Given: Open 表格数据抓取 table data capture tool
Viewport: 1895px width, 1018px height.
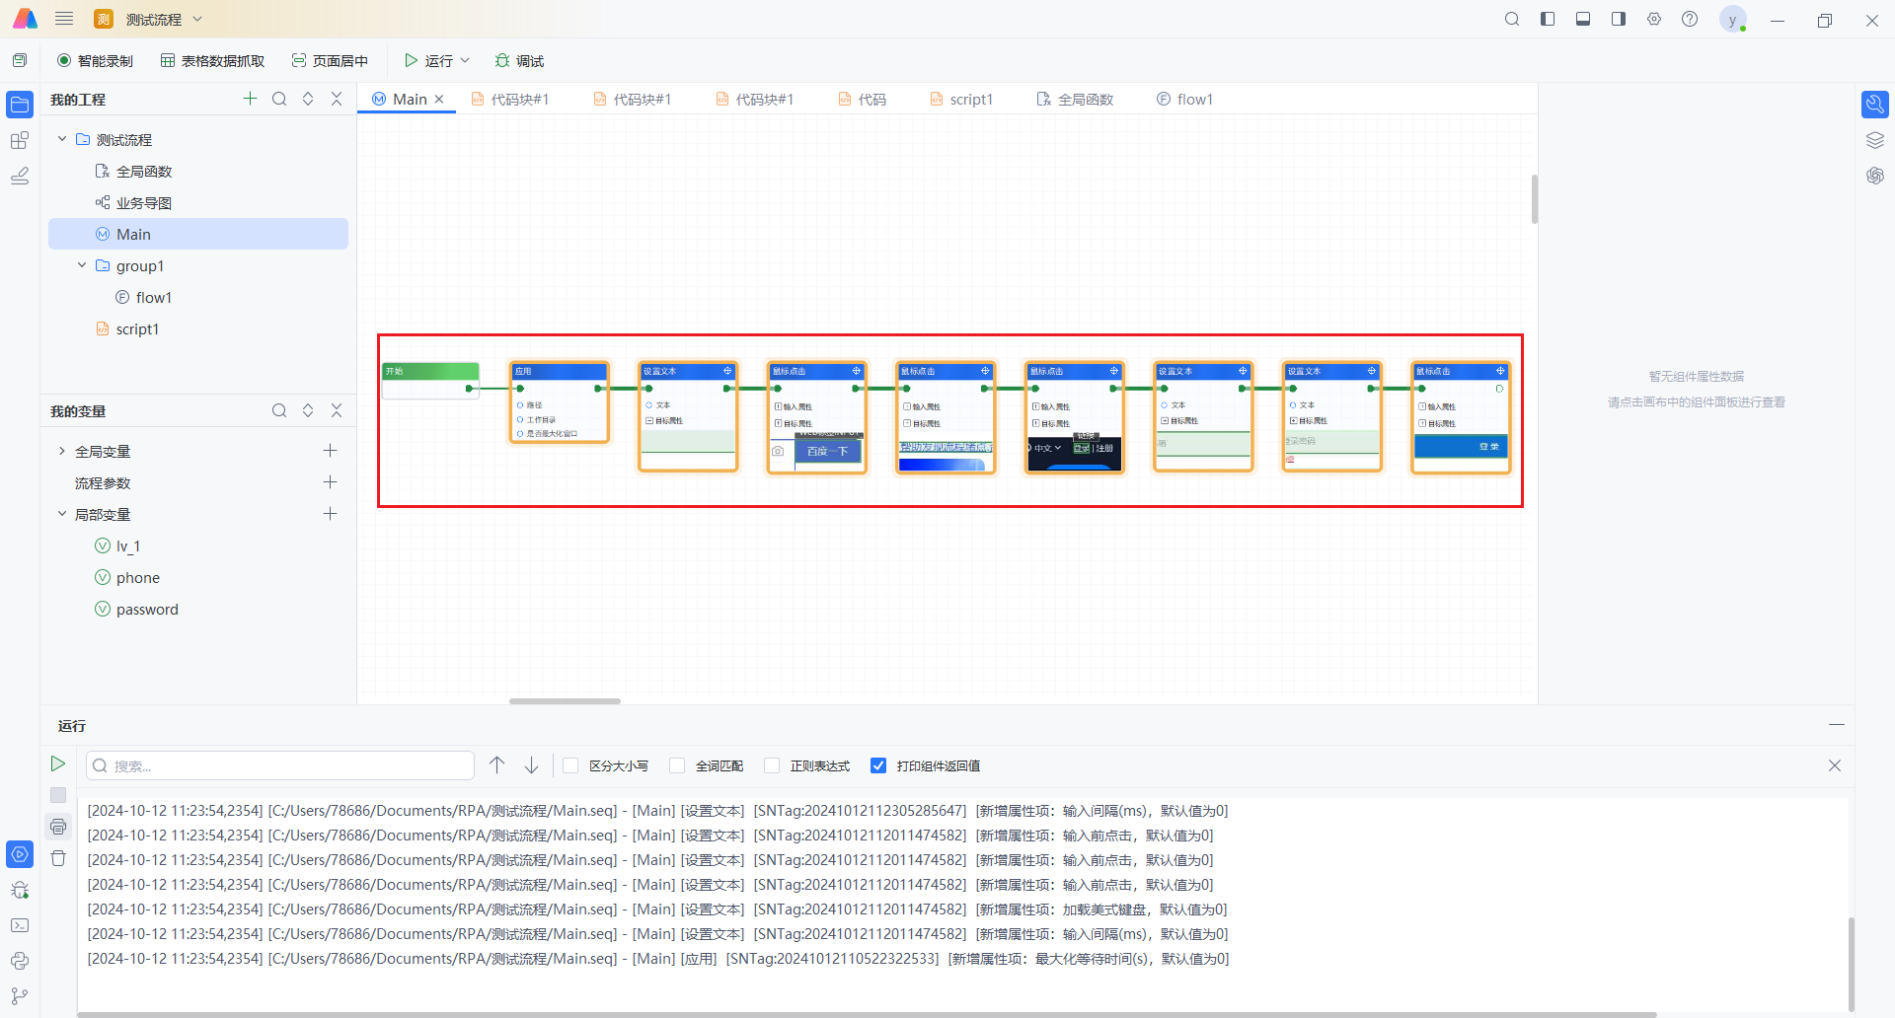Looking at the screenshot, I should coord(213,61).
